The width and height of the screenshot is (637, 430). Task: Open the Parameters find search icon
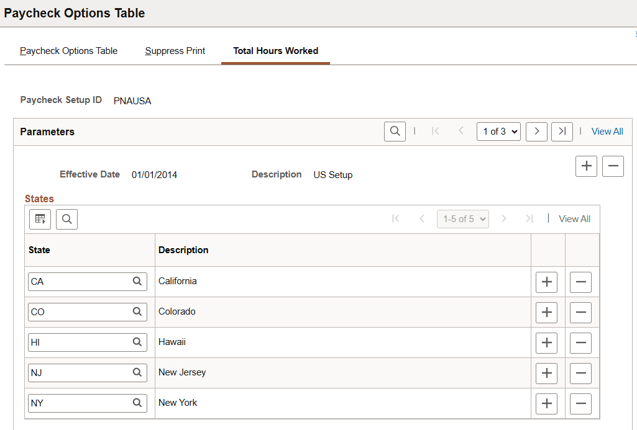[395, 131]
